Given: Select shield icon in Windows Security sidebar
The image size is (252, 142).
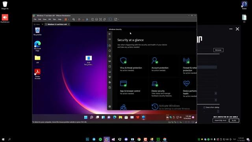Looking at the screenshot, I should tap(110, 51).
